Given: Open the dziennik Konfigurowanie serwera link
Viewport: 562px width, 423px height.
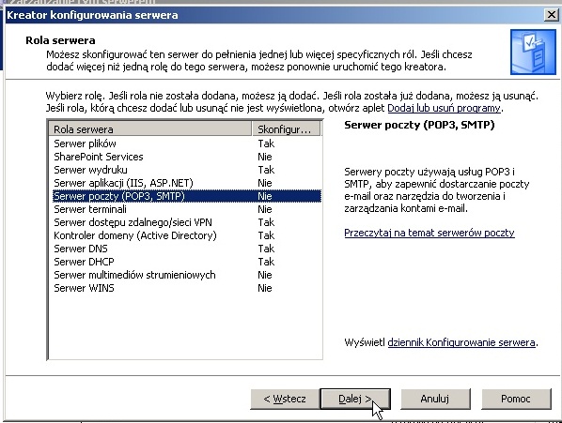Looking at the screenshot, I should [x=461, y=342].
